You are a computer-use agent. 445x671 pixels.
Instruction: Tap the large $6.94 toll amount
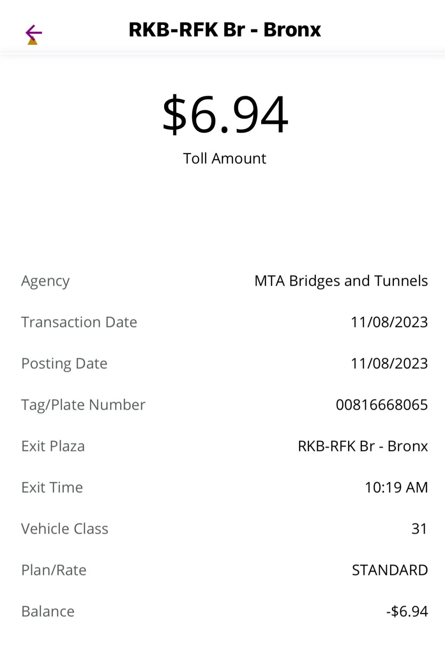tap(225, 114)
